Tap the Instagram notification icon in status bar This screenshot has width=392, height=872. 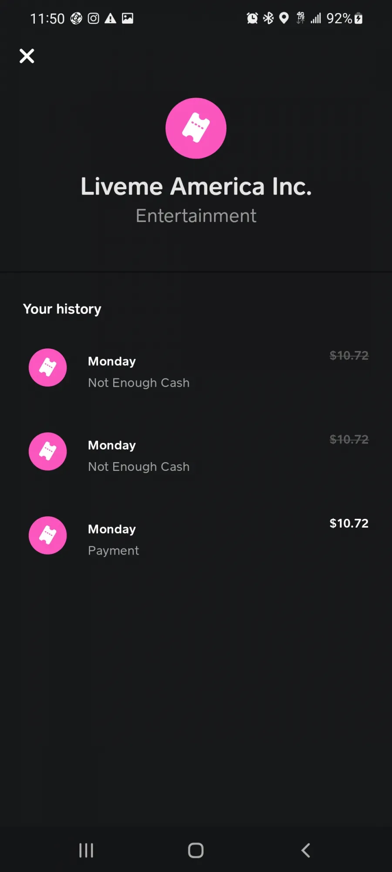93,18
